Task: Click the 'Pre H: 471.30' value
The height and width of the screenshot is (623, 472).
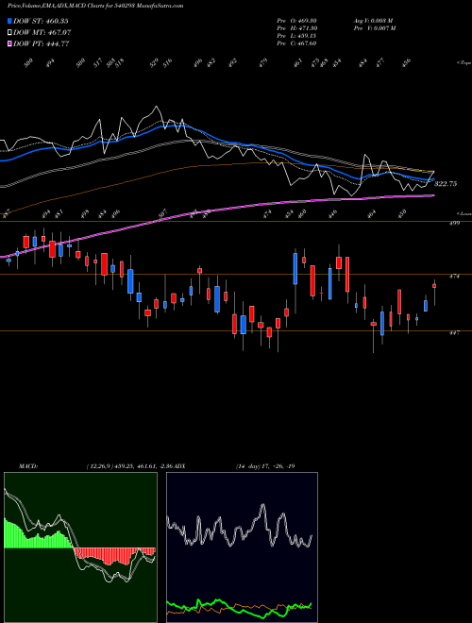Action: point(296,28)
